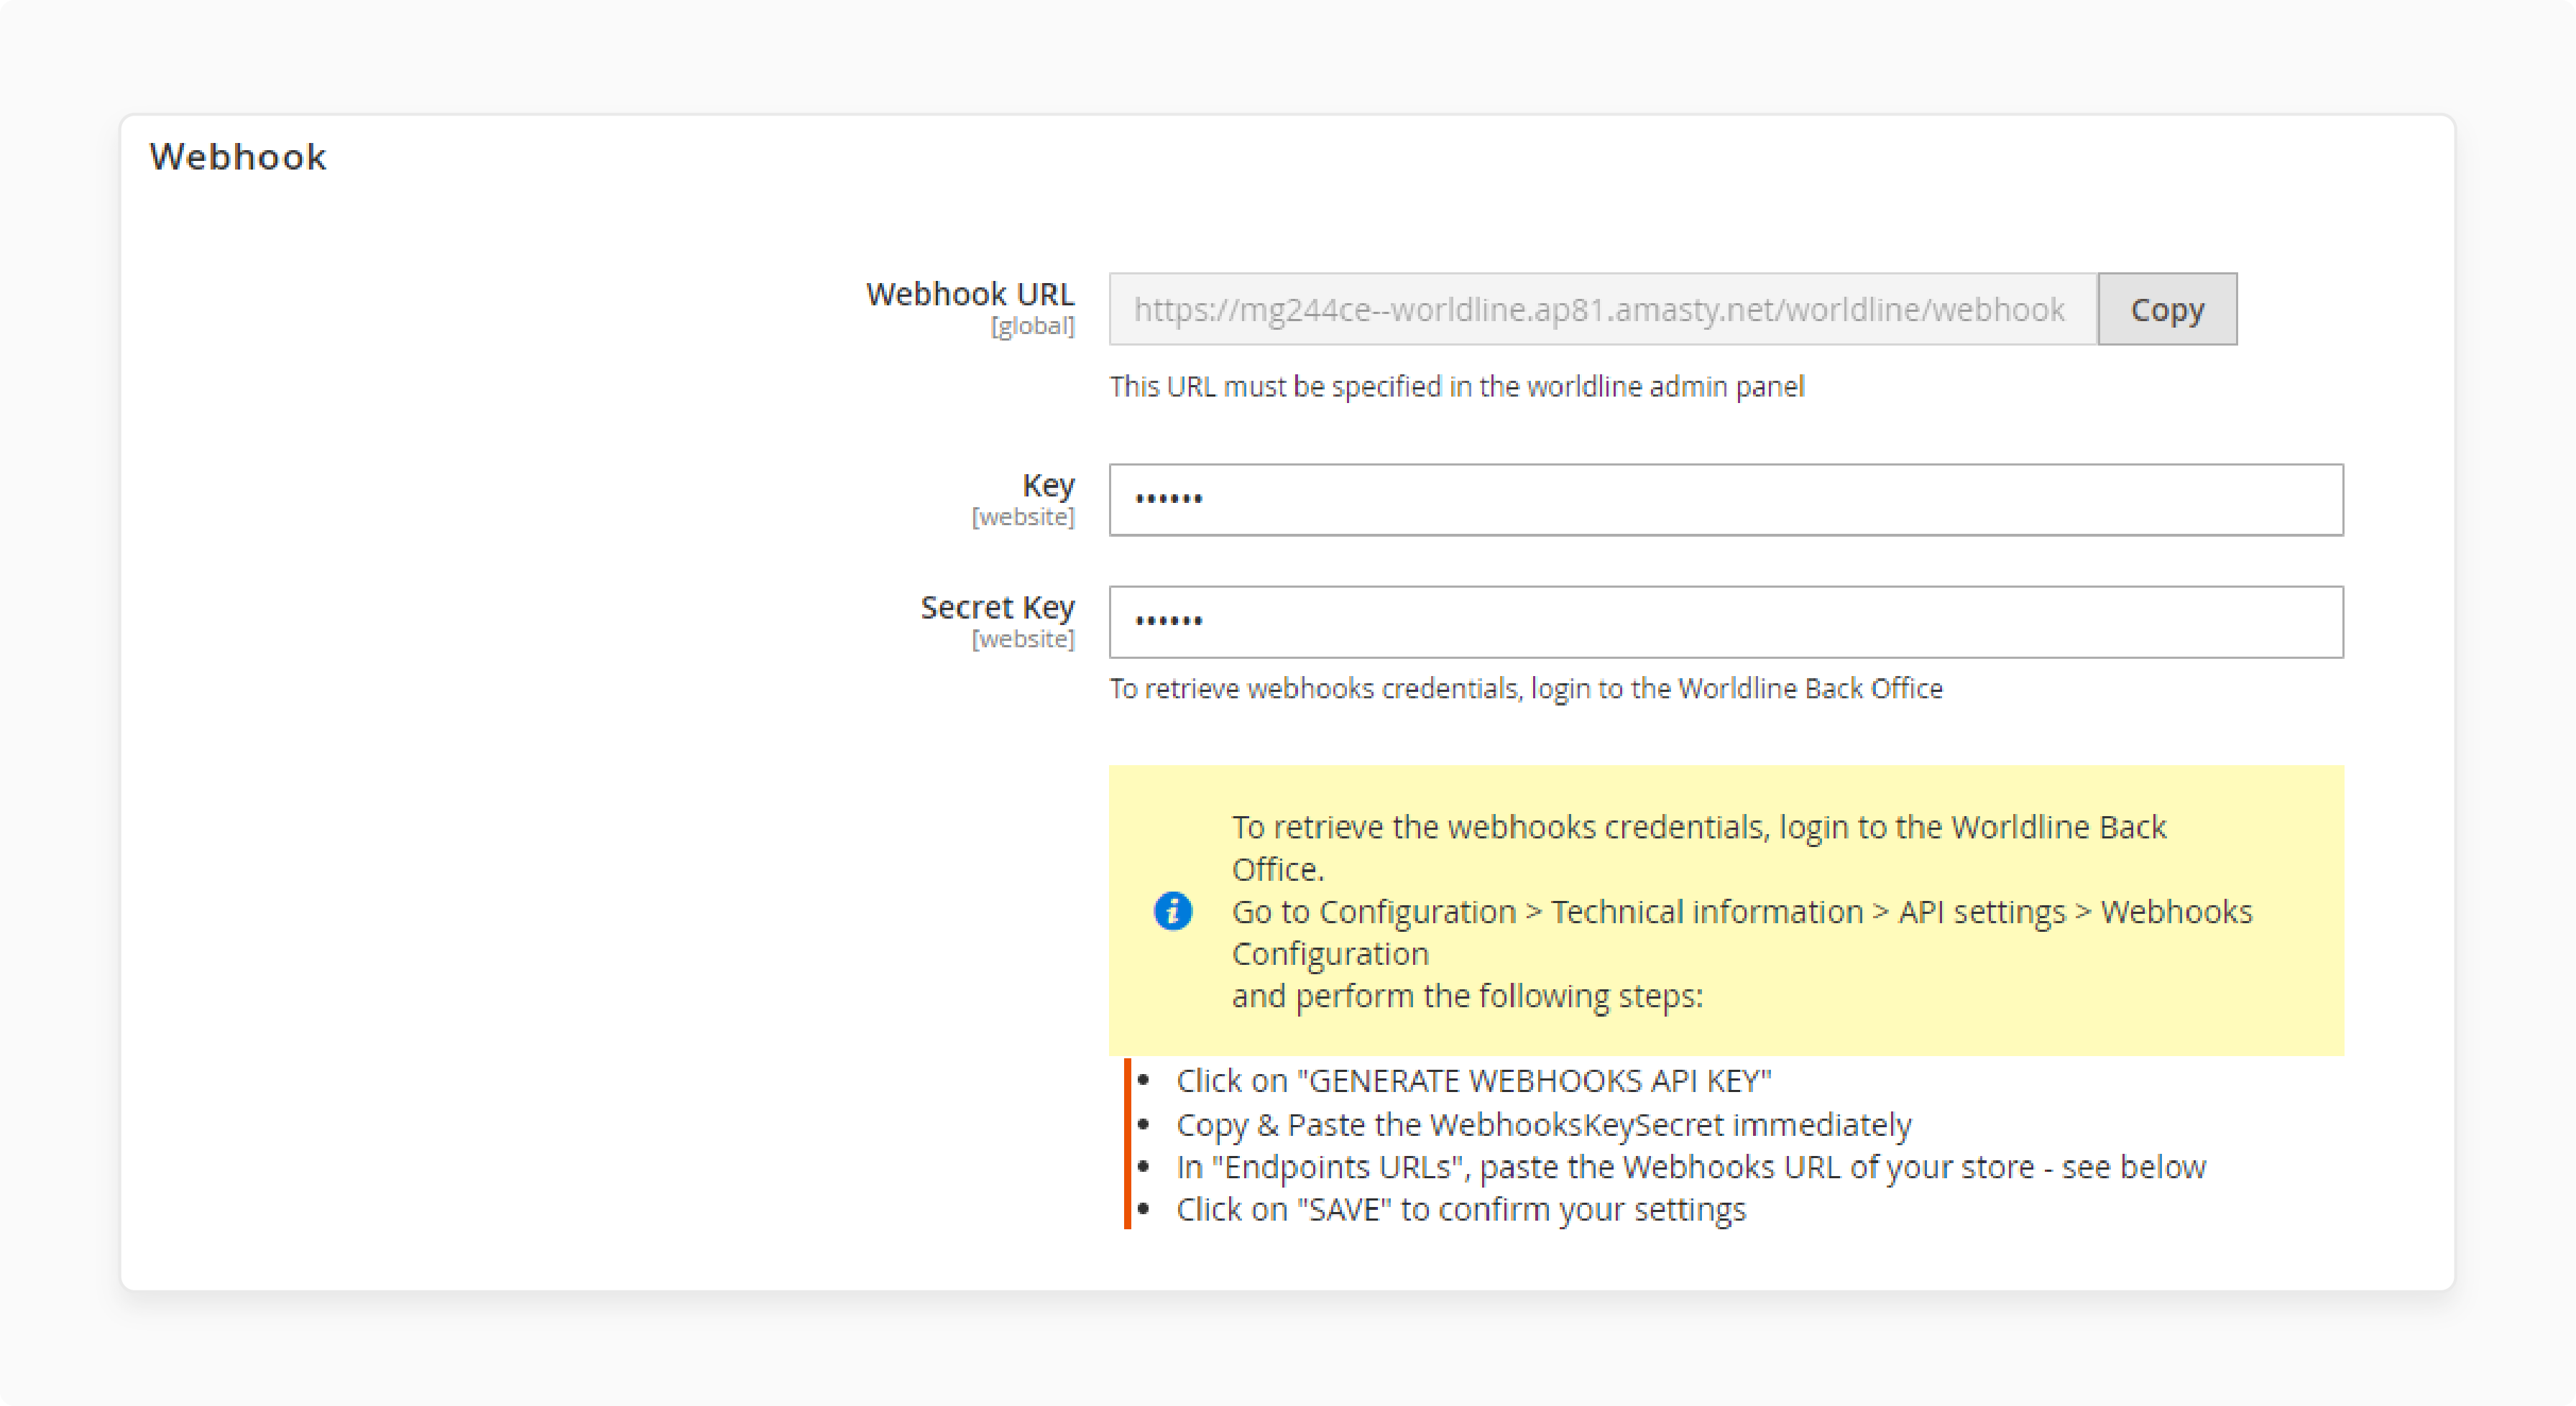Click the Webhook section heading
Image resolution: width=2576 pixels, height=1406 pixels.
pos(238,157)
